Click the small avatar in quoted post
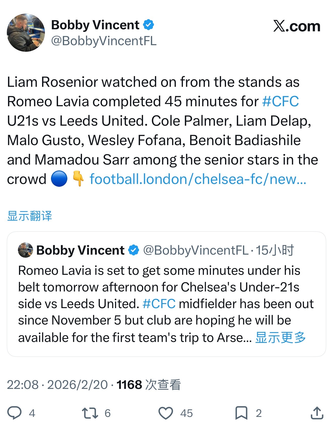This screenshot has width=333, height=429. point(25,250)
